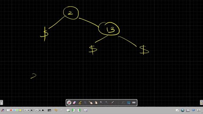
Task: Set the medium pen line width
Action: (x=29, y=110)
